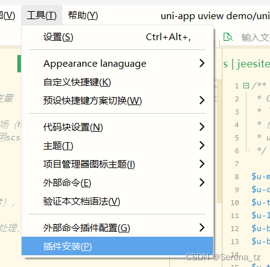Select the jeesite editor tab
Image resolution: width=270 pixels, height=267 pixels.
tap(247, 64)
